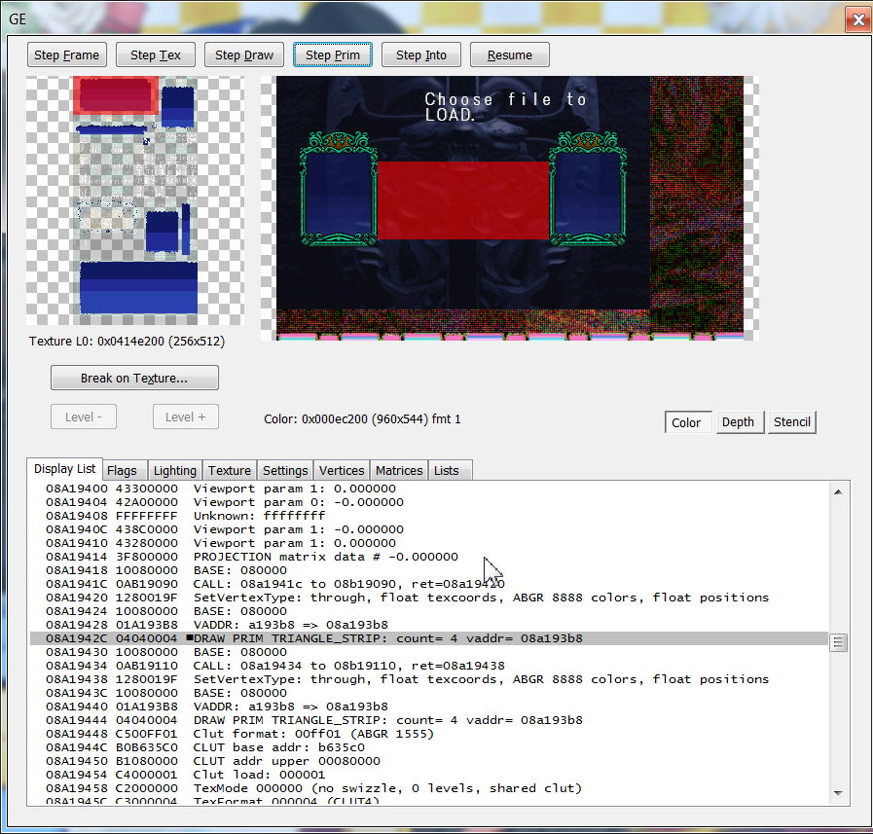Click display list scrollbar down arrow
The image size is (873, 834).
838,793
